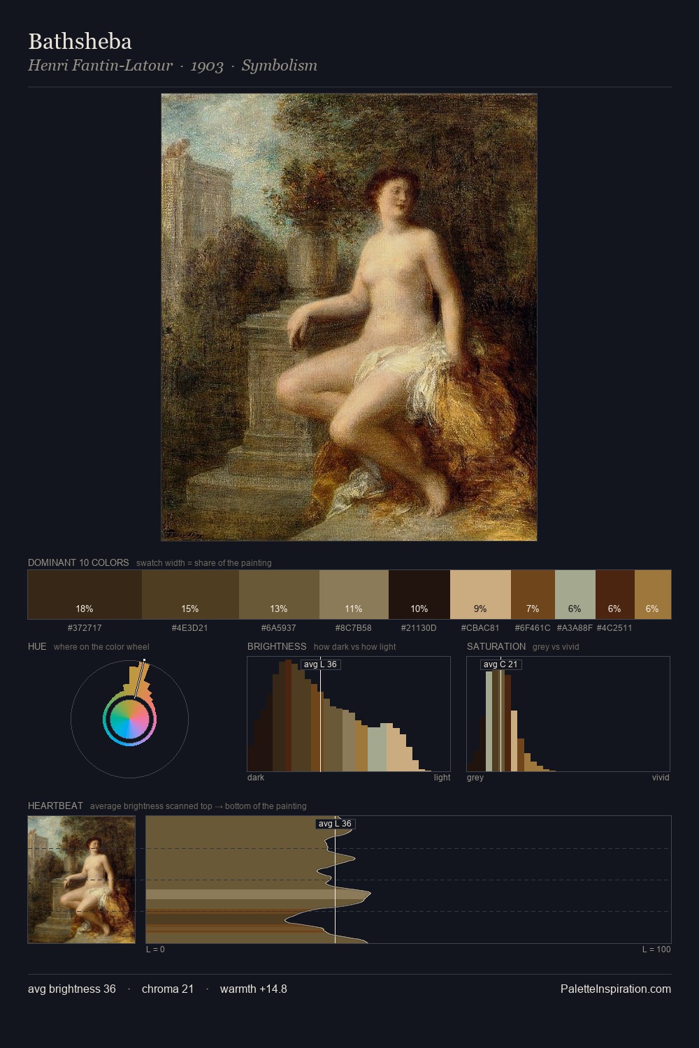Screen dimensions: 699x1048
Task: Pick the 7% rust brown swatch #6F461C
Action: click(533, 595)
